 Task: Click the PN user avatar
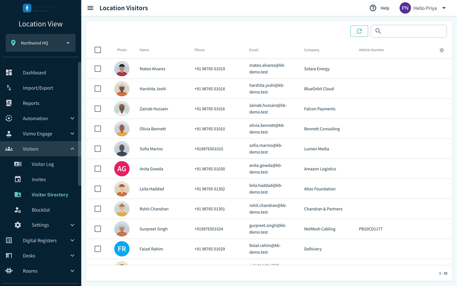point(405,8)
